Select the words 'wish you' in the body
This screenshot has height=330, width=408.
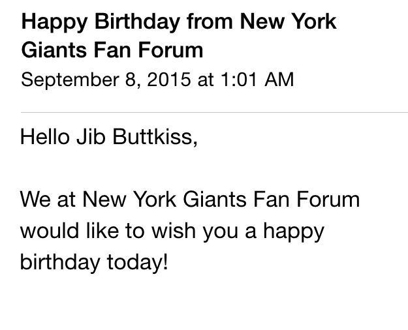click(195, 232)
